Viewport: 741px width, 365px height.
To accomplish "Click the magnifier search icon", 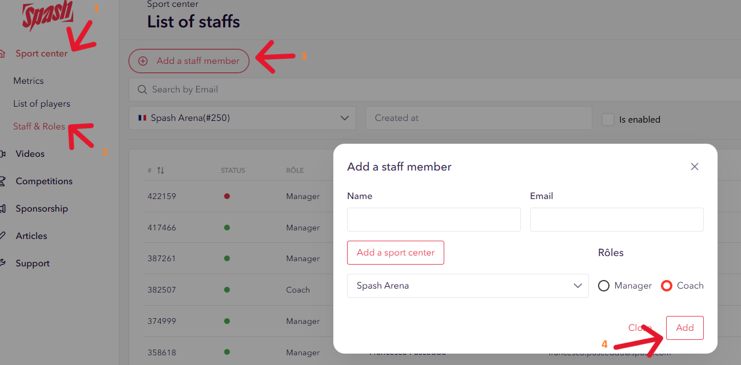I will pos(142,90).
